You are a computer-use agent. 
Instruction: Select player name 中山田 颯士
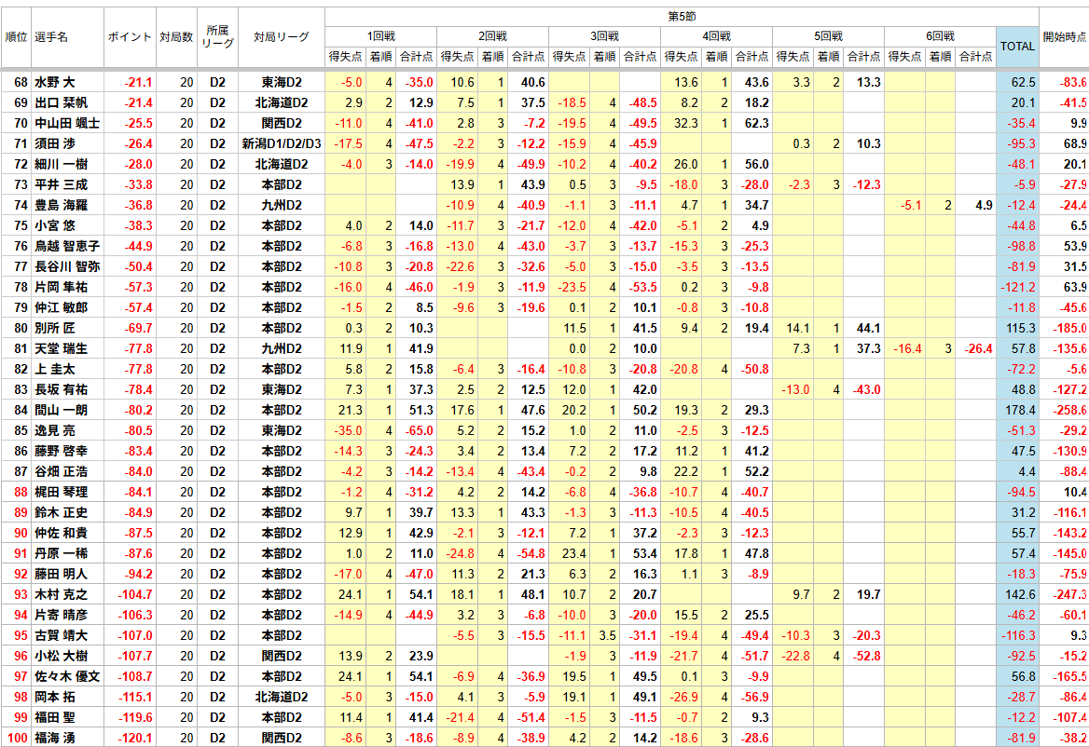pyautogui.click(x=67, y=124)
